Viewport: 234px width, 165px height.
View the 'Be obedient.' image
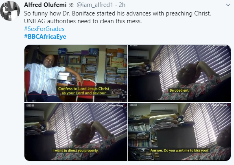coord(179,73)
